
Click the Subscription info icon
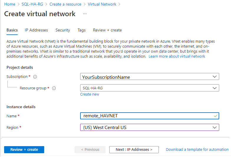35,77
